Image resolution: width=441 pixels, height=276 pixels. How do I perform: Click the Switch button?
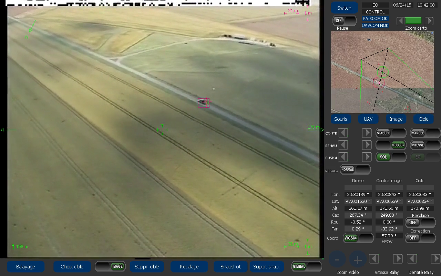(x=344, y=8)
